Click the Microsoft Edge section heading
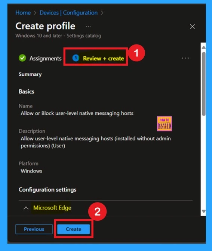The width and height of the screenshot is (212, 251). [52, 208]
